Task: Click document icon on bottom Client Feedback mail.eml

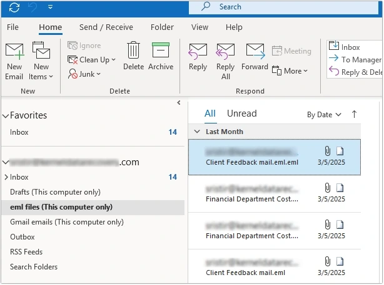Action: (340, 261)
